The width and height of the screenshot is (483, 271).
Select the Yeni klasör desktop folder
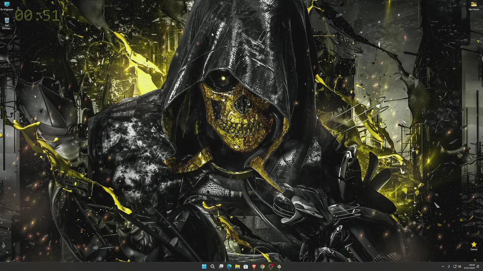tap(474, 6)
